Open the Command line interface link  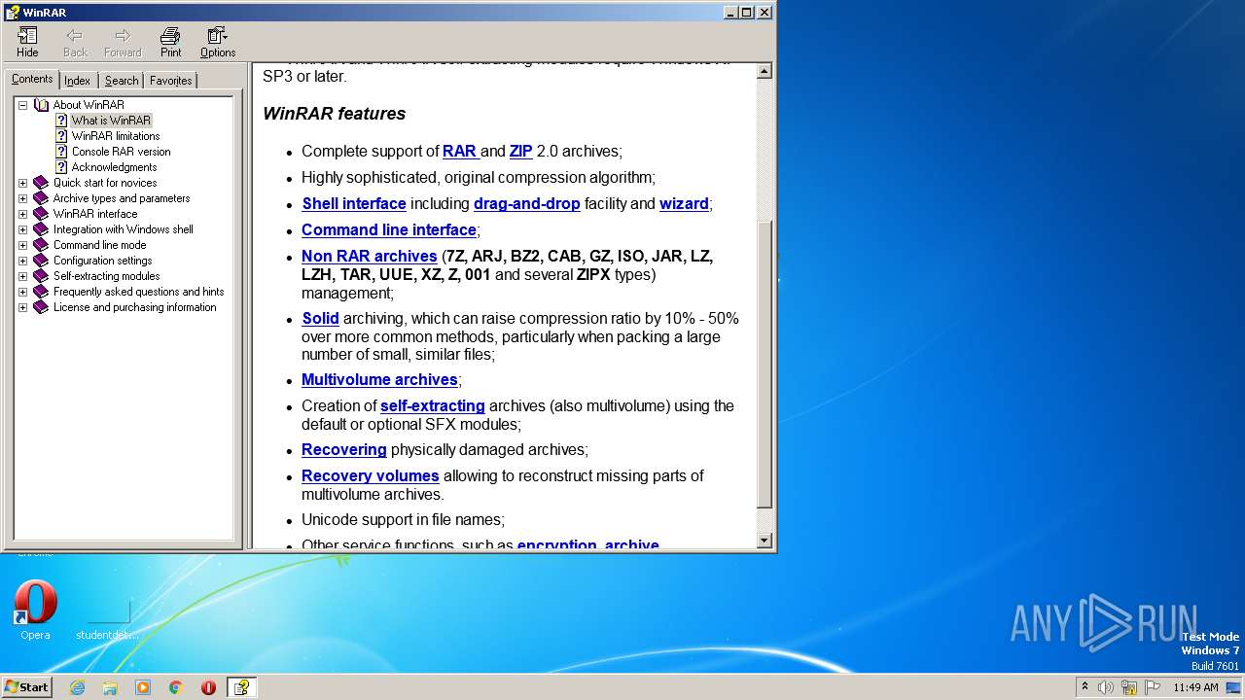point(389,229)
